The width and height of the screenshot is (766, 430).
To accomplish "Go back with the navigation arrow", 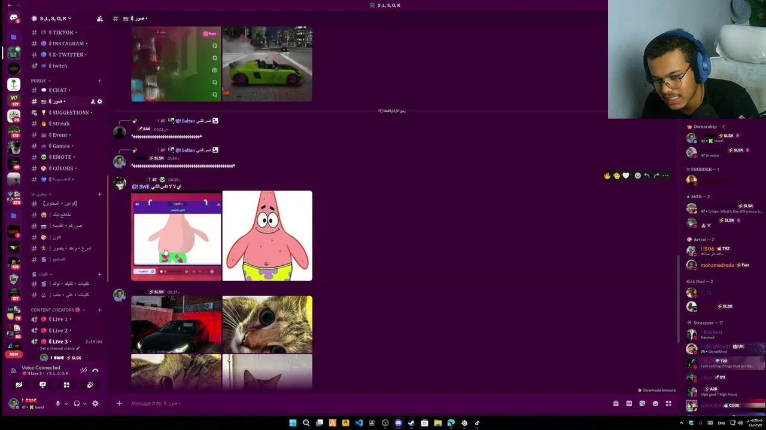I will (x=10, y=5).
